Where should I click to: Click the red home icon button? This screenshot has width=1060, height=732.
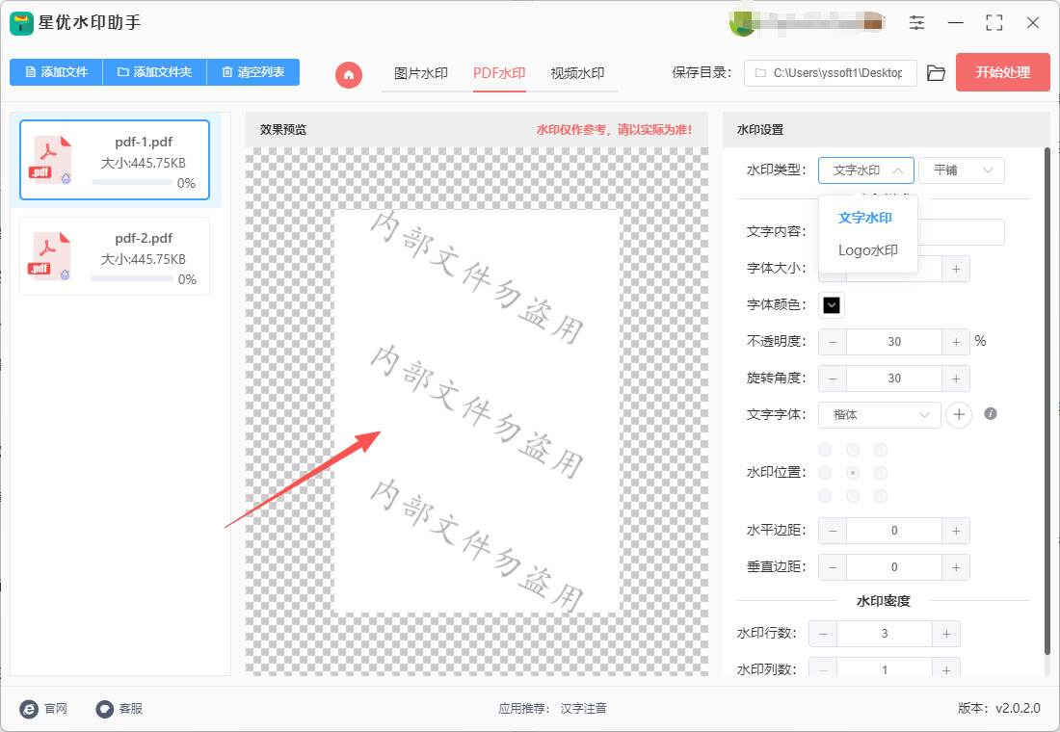point(349,75)
